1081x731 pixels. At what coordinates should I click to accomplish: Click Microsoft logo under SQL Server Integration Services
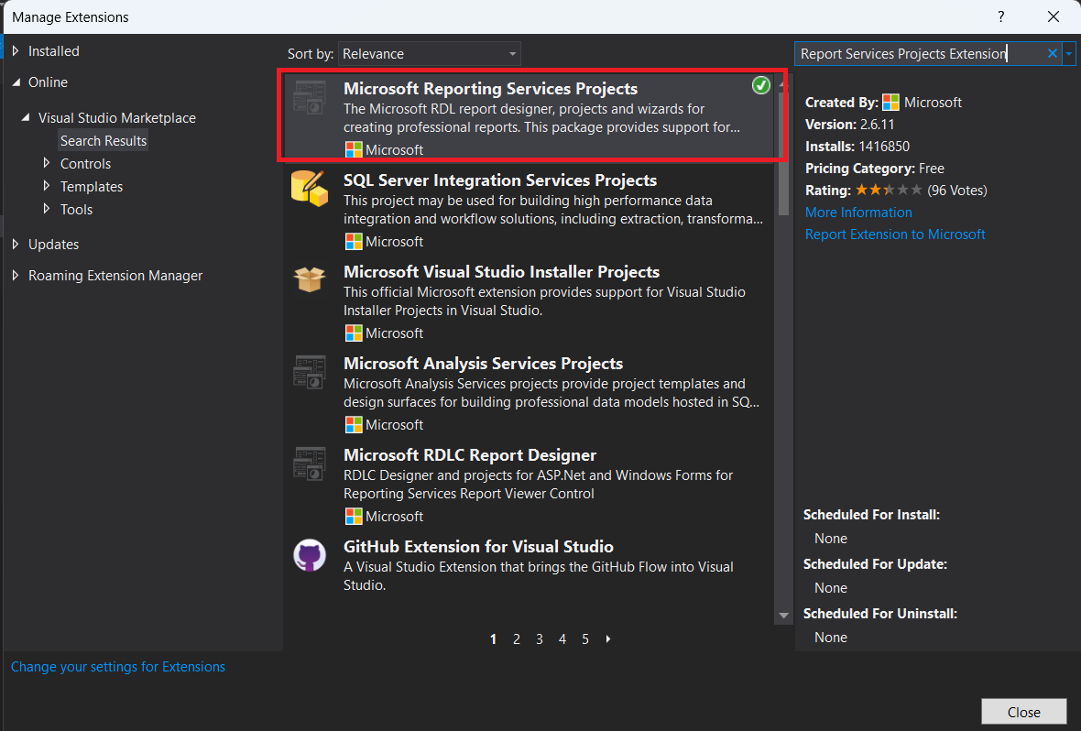[354, 241]
